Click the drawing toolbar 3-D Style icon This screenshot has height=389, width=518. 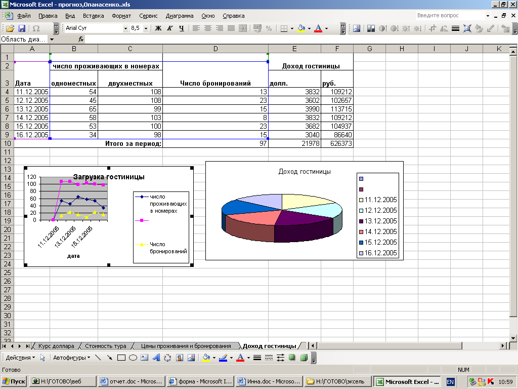point(304,358)
